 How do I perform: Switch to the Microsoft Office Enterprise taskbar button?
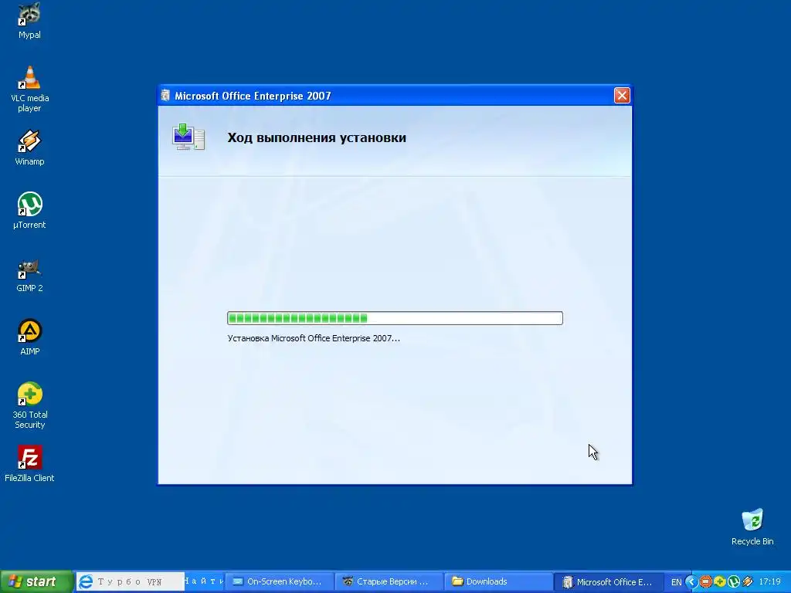coord(608,581)
